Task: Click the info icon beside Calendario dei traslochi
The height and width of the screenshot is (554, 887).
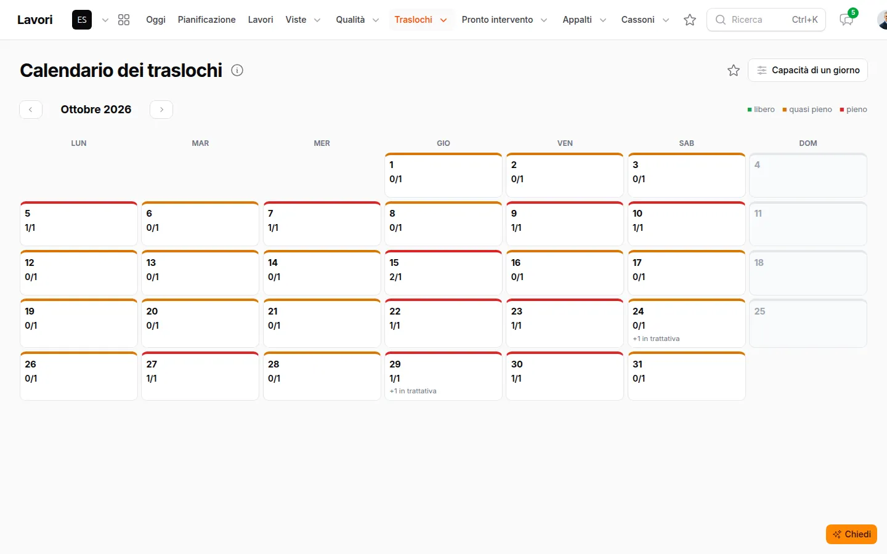Action: (x=237, y=70)
